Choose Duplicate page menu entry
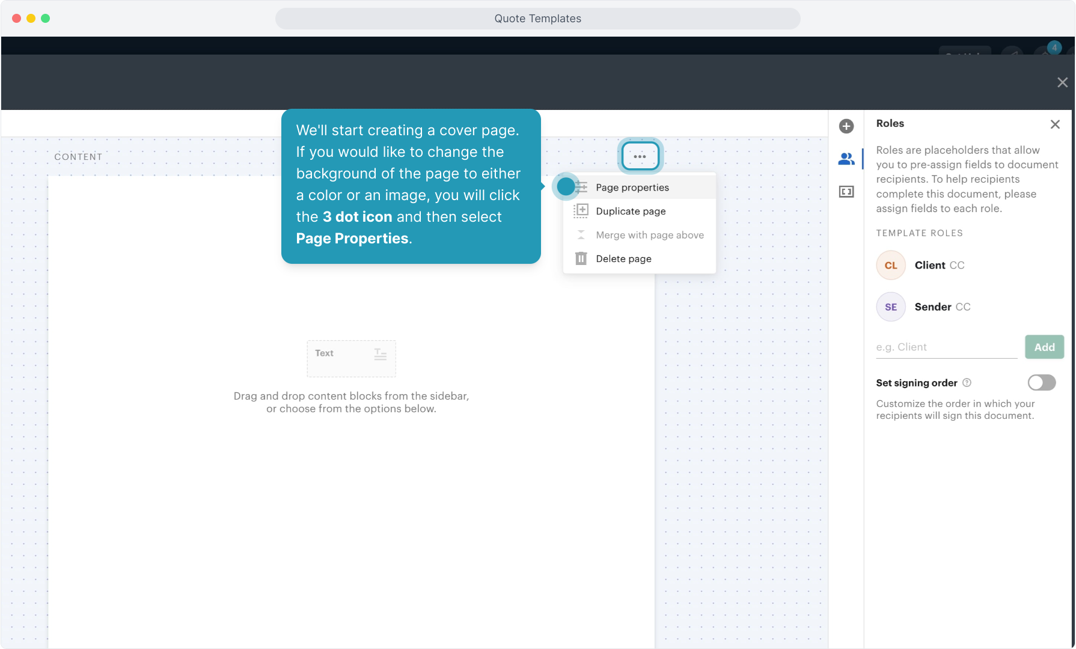This screenshot has height=649, width=1076. 631,212
